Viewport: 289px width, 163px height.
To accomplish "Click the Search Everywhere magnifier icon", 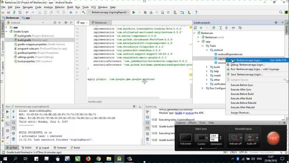I will pyautogui.click(x=281, y=12).
